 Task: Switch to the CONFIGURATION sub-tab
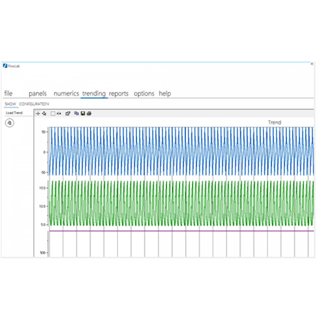[34, 104]
